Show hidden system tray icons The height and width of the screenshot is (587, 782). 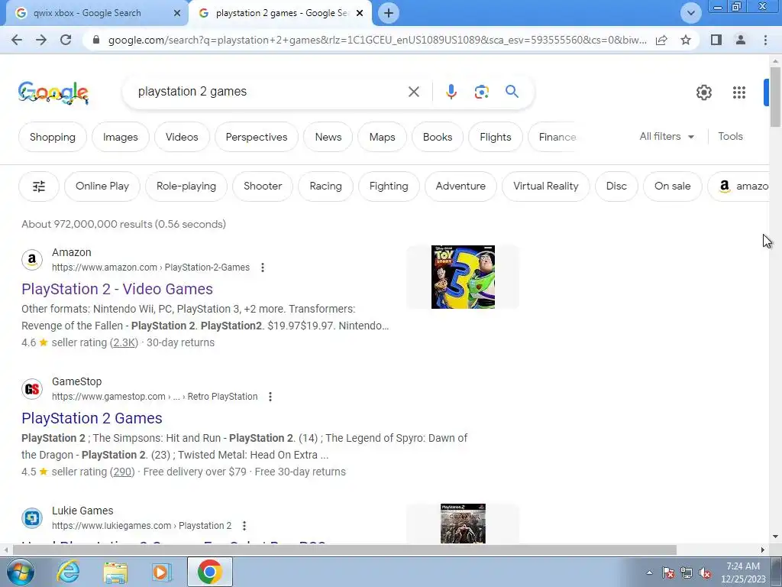click(649, 573)
